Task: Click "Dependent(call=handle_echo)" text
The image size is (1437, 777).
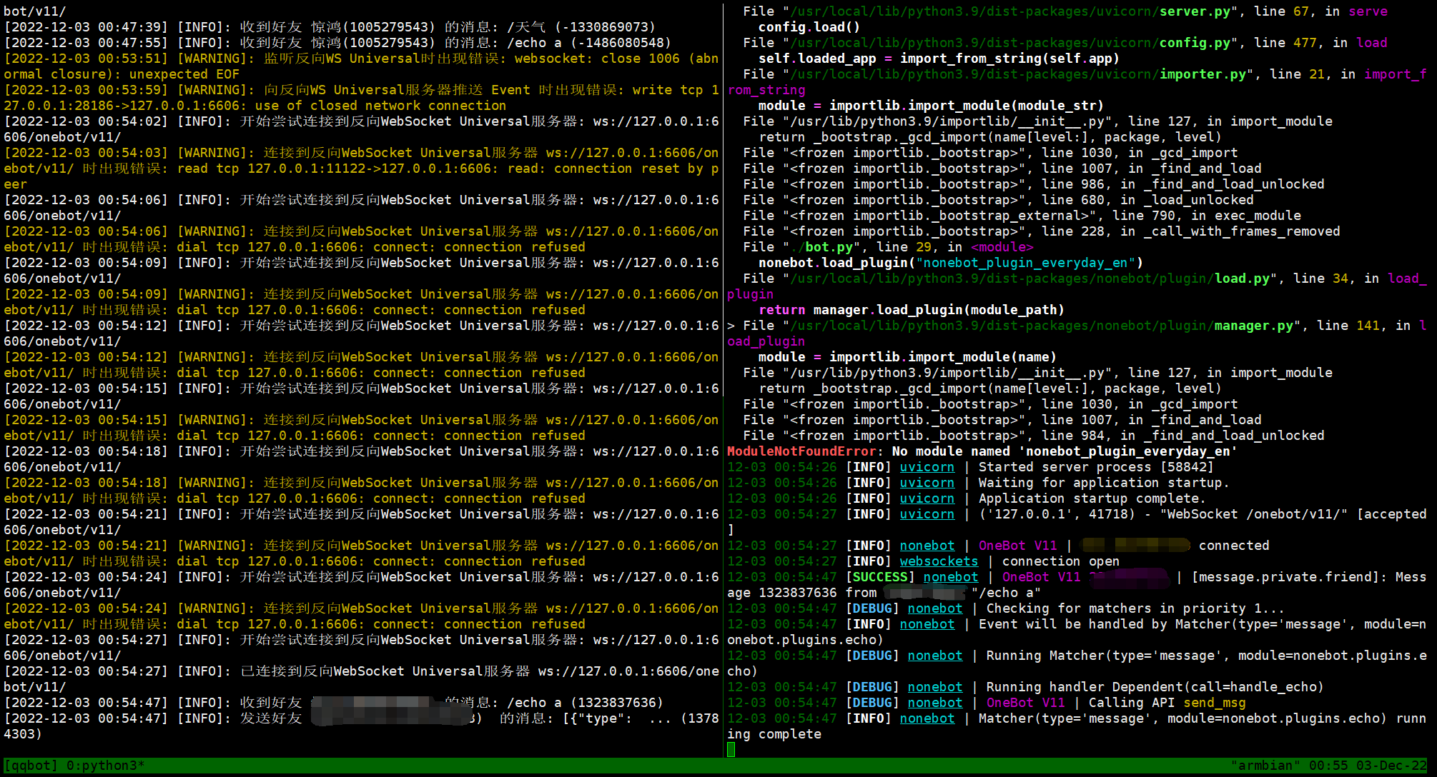Action: [x=1218, y=687]
